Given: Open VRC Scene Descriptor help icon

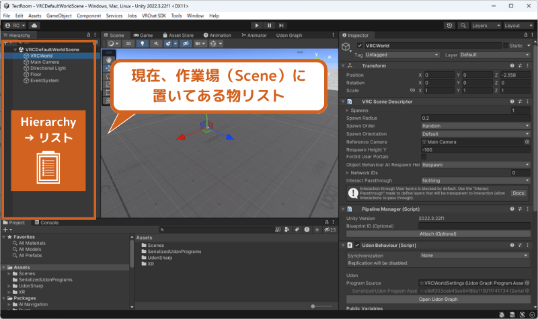Looking at the screenshot, I should coord(512,102).
